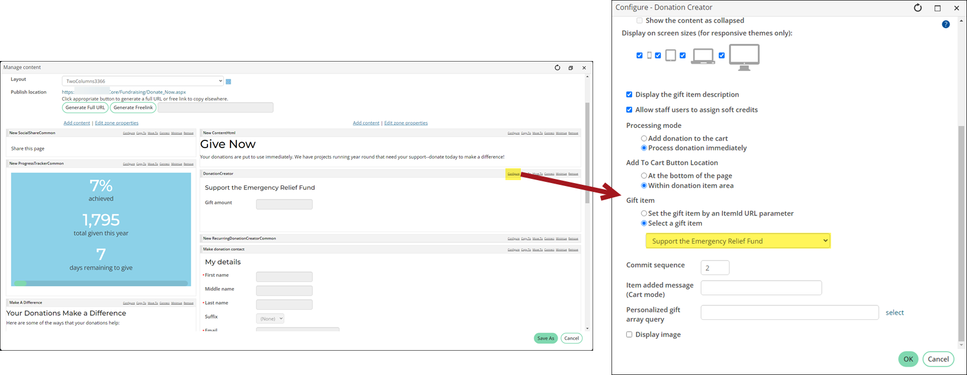The image size is (967, 375).
Task: Click Remove on New SocialShareCommon part
Action: click(x=188, y=133)
